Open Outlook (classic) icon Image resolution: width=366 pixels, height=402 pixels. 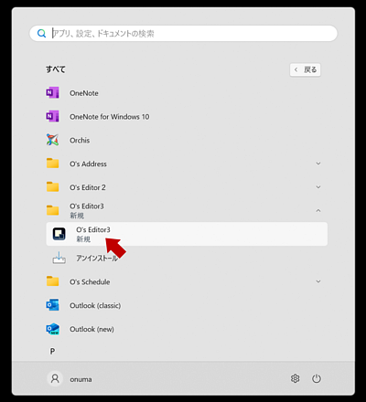point(52,305)
